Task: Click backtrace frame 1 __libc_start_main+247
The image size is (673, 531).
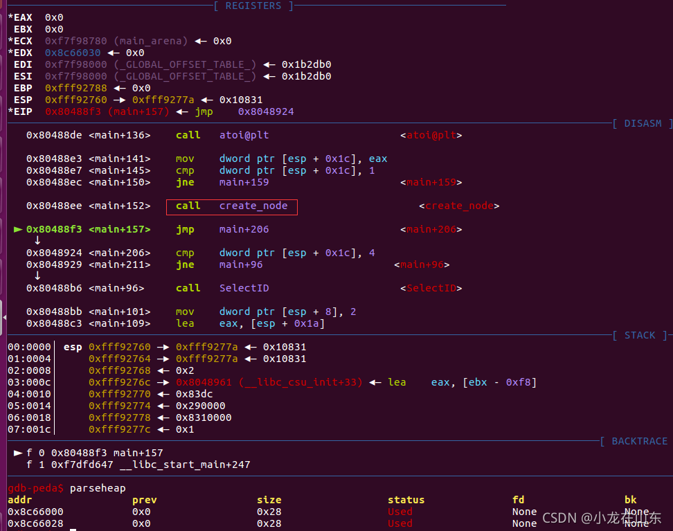Action: pos(138,465)
